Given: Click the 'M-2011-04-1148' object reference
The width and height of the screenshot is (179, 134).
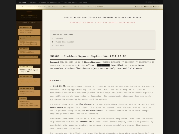Looking at the screenshot, I should pyautogui.click(x=94, y=111).
